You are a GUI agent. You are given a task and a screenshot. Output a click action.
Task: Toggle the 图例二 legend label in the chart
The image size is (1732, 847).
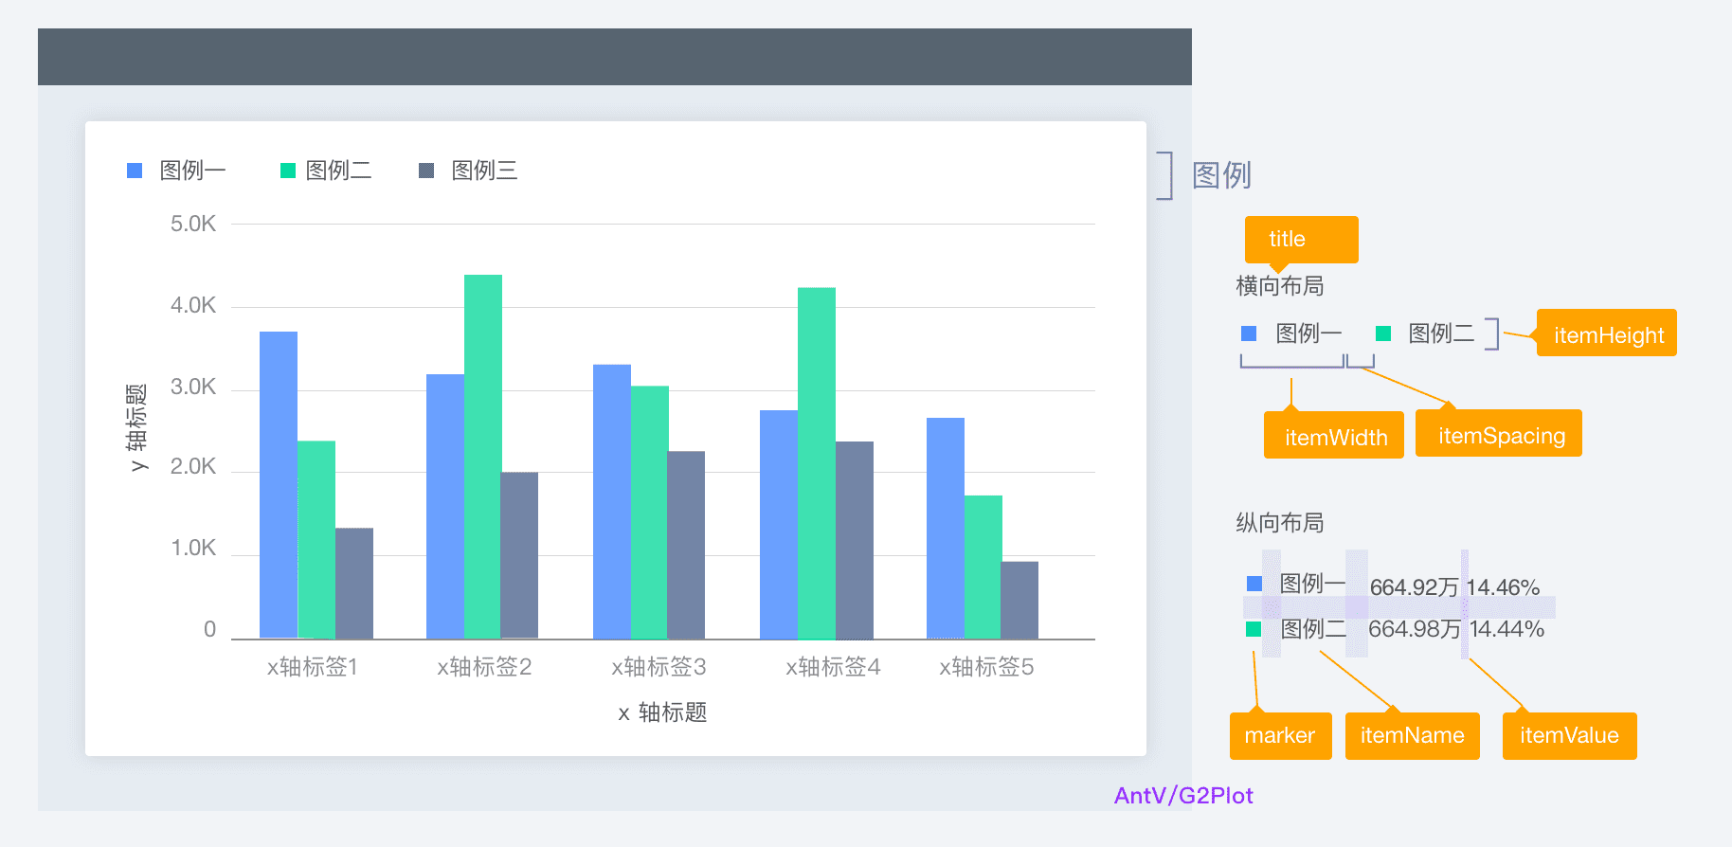[x=339, y=171]
